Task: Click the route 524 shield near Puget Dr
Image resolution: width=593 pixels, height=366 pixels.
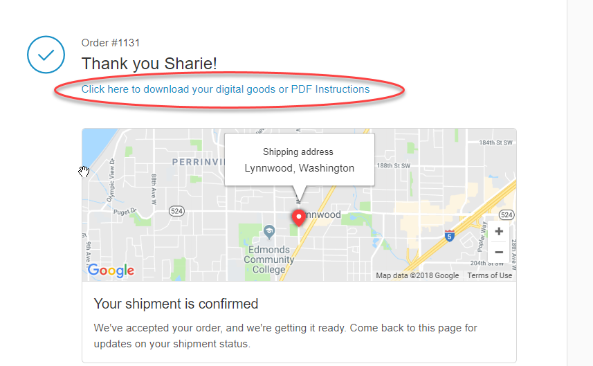Action: 176,211
